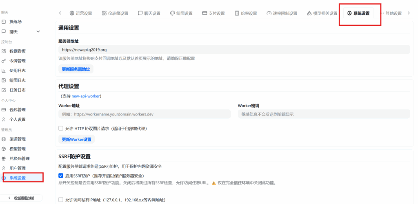The image size is (418, 204).
Task: Click the Worker地址 input field
Action: pyautogui.click(x=145, y=115)
